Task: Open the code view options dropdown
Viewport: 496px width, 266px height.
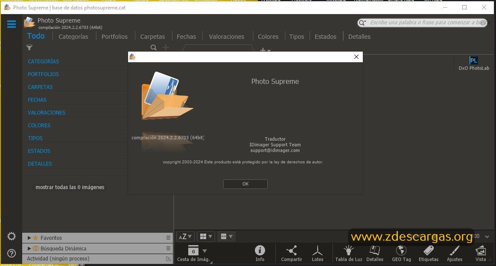Action: (x=227, y=236)
